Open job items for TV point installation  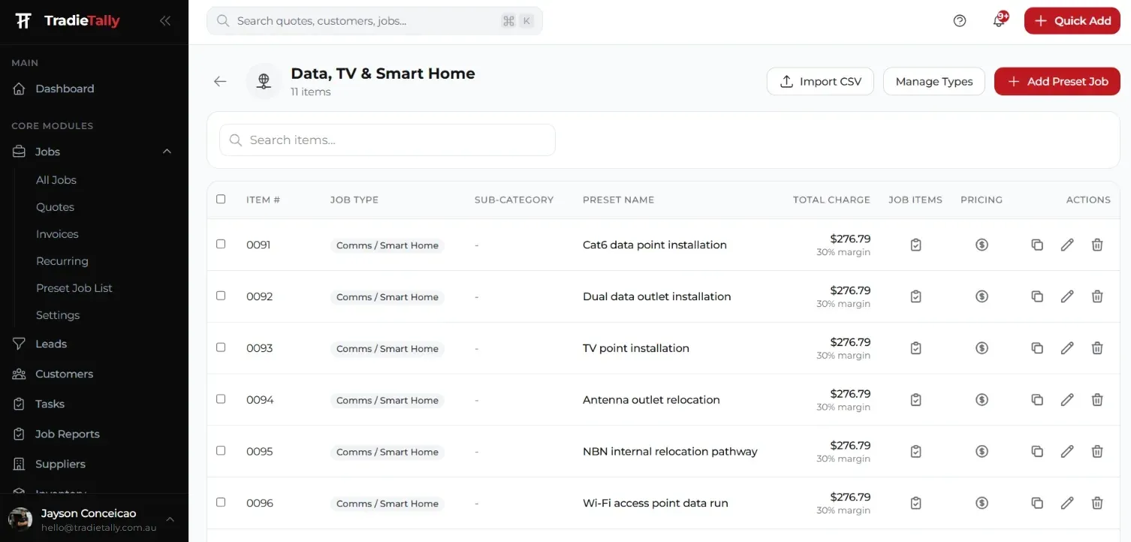(x=915, y=348)
